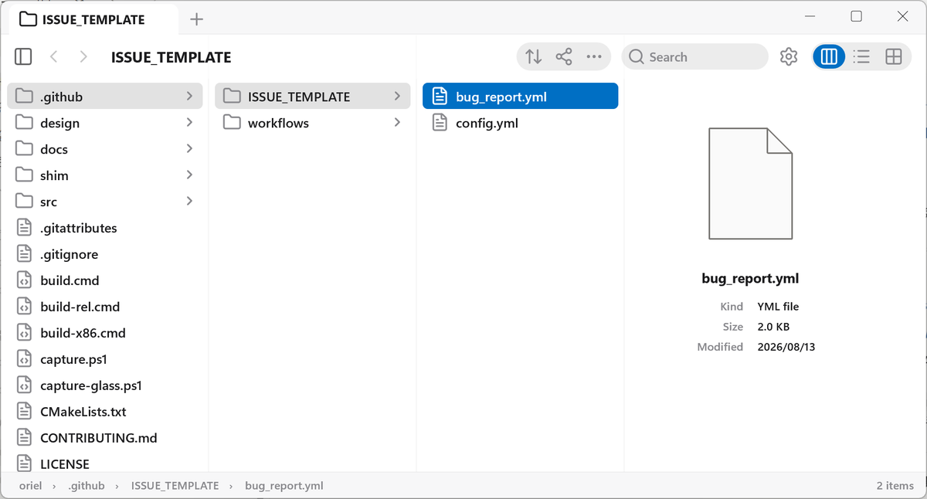Go to '.github' in the path bar
The width and height of the screenshot is (927, 499).
click(x=86, y=486)
